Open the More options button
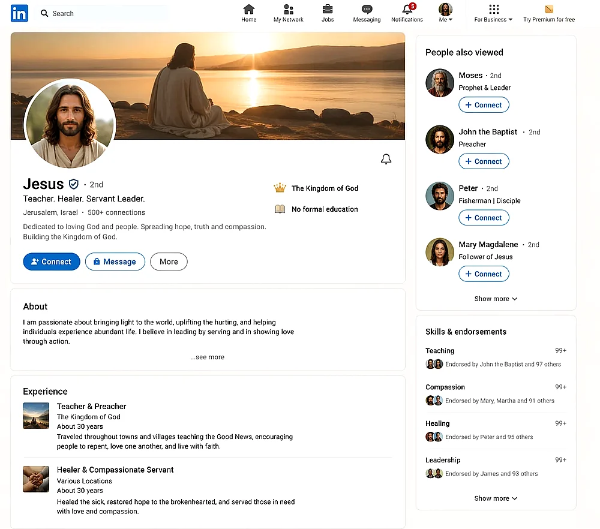The image size is (600, 529). pos(169,262)
